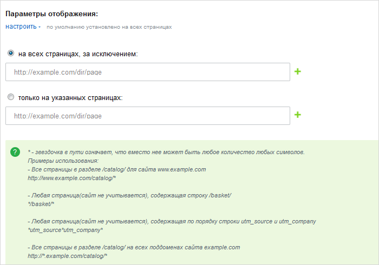379x265 pixels.
Task: Click the 'по умолчанию установлено на всех страницах' hint
Action: click(109, 27)
